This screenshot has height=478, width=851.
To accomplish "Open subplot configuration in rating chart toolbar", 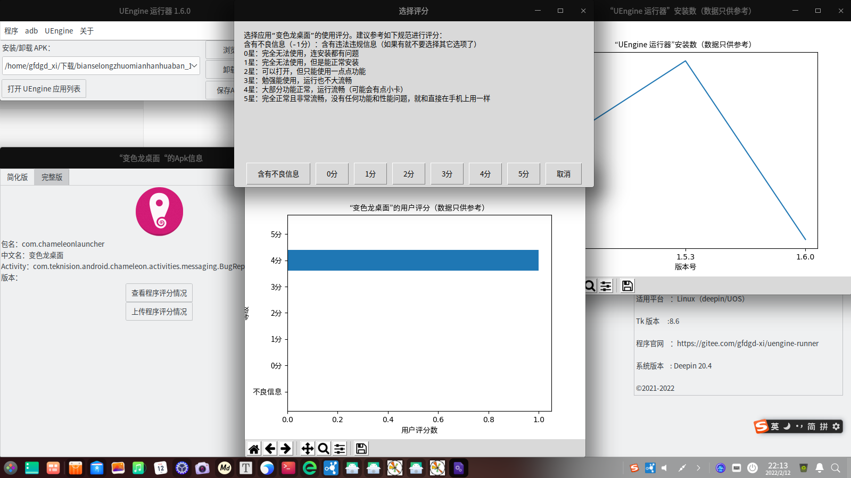I will 340,449.
